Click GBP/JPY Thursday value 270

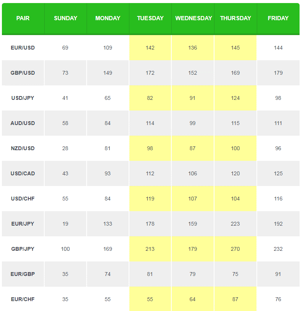coord(235,249)
